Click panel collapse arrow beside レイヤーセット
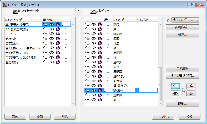 click(x=79, y=10)
